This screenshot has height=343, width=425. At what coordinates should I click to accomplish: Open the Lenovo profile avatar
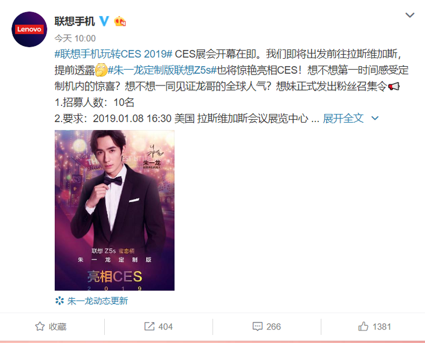coord(29,29)
